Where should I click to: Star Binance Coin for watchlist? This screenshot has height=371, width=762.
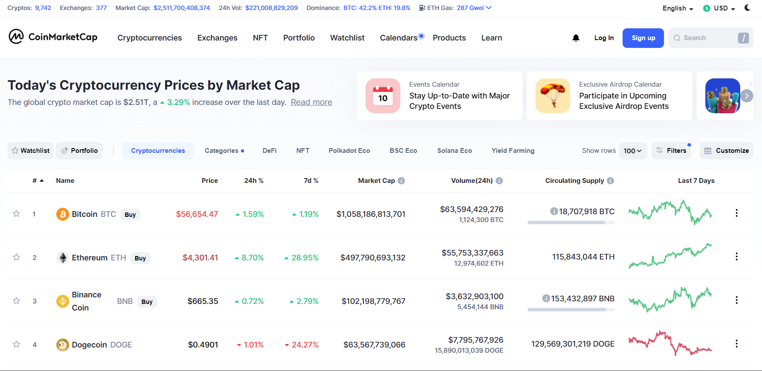[17, 300]
